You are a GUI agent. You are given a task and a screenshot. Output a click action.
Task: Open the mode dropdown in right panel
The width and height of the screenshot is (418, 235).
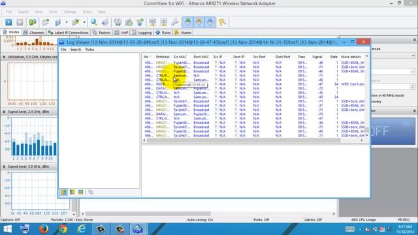point(413,55)
